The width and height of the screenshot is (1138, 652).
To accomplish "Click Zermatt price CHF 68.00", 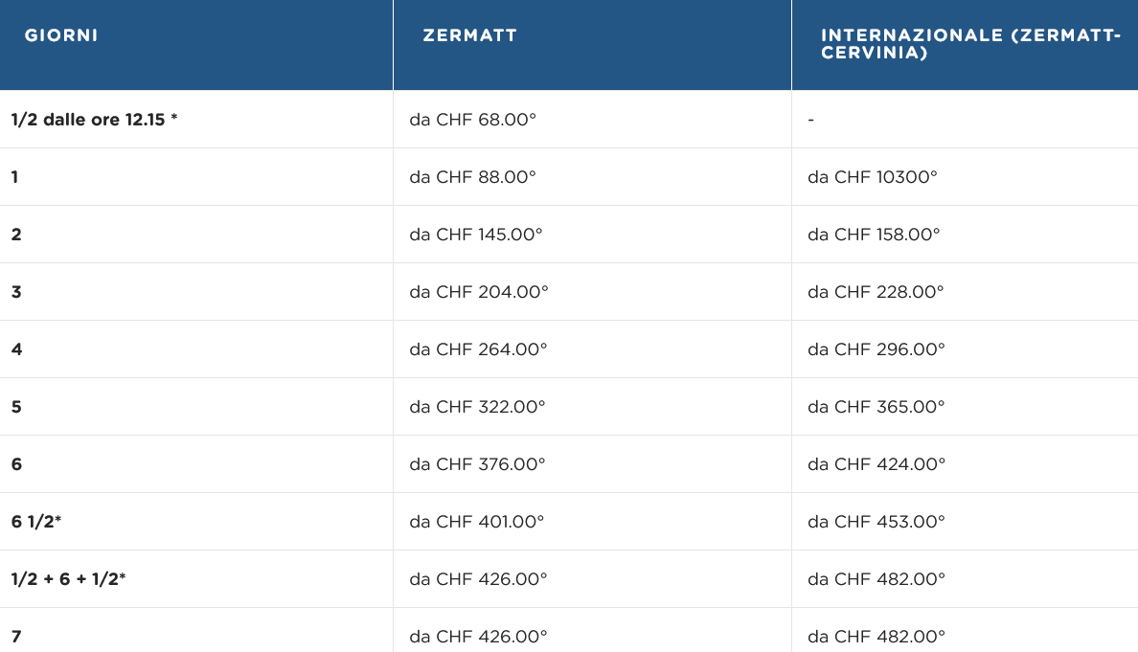I will [x=472, y=120].
